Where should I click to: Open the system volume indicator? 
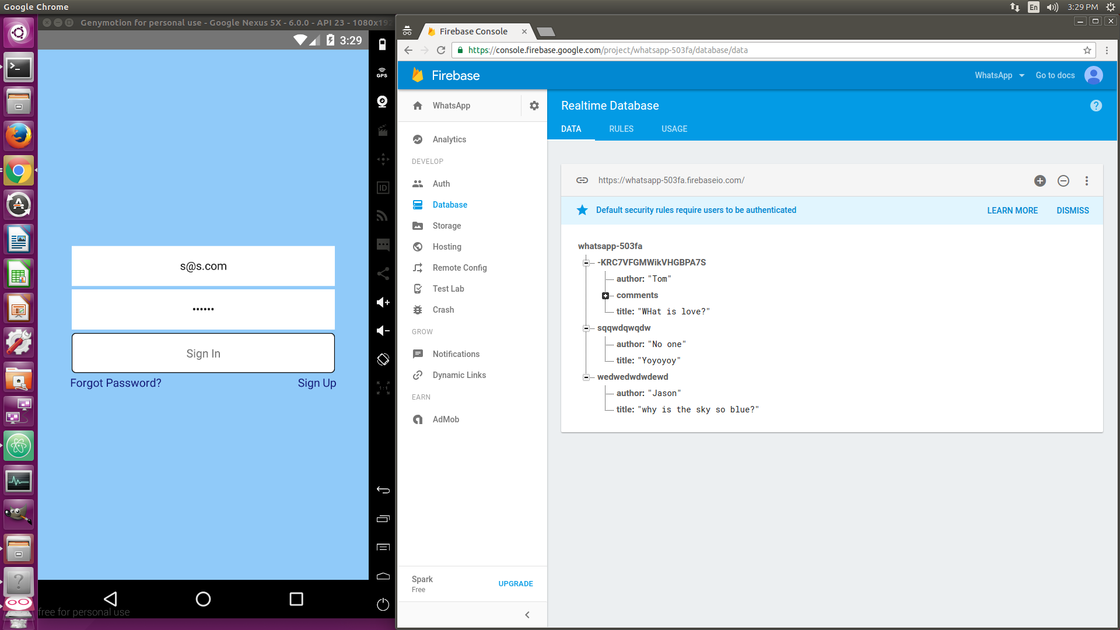click(x=1052, y=7)
